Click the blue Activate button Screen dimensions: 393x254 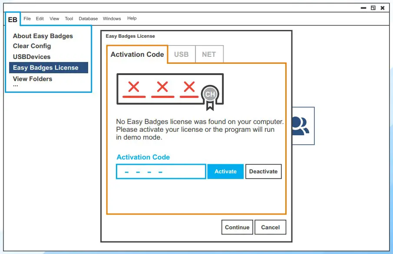pyautogui.click(x=225, y=171)
